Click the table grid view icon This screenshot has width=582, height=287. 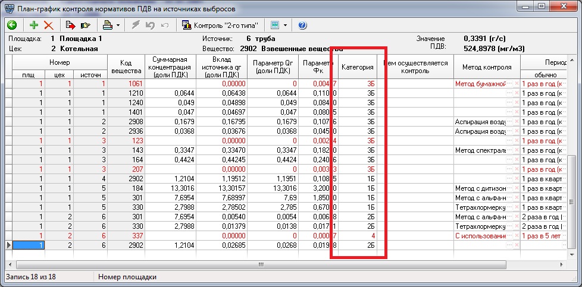pos(275,26)
